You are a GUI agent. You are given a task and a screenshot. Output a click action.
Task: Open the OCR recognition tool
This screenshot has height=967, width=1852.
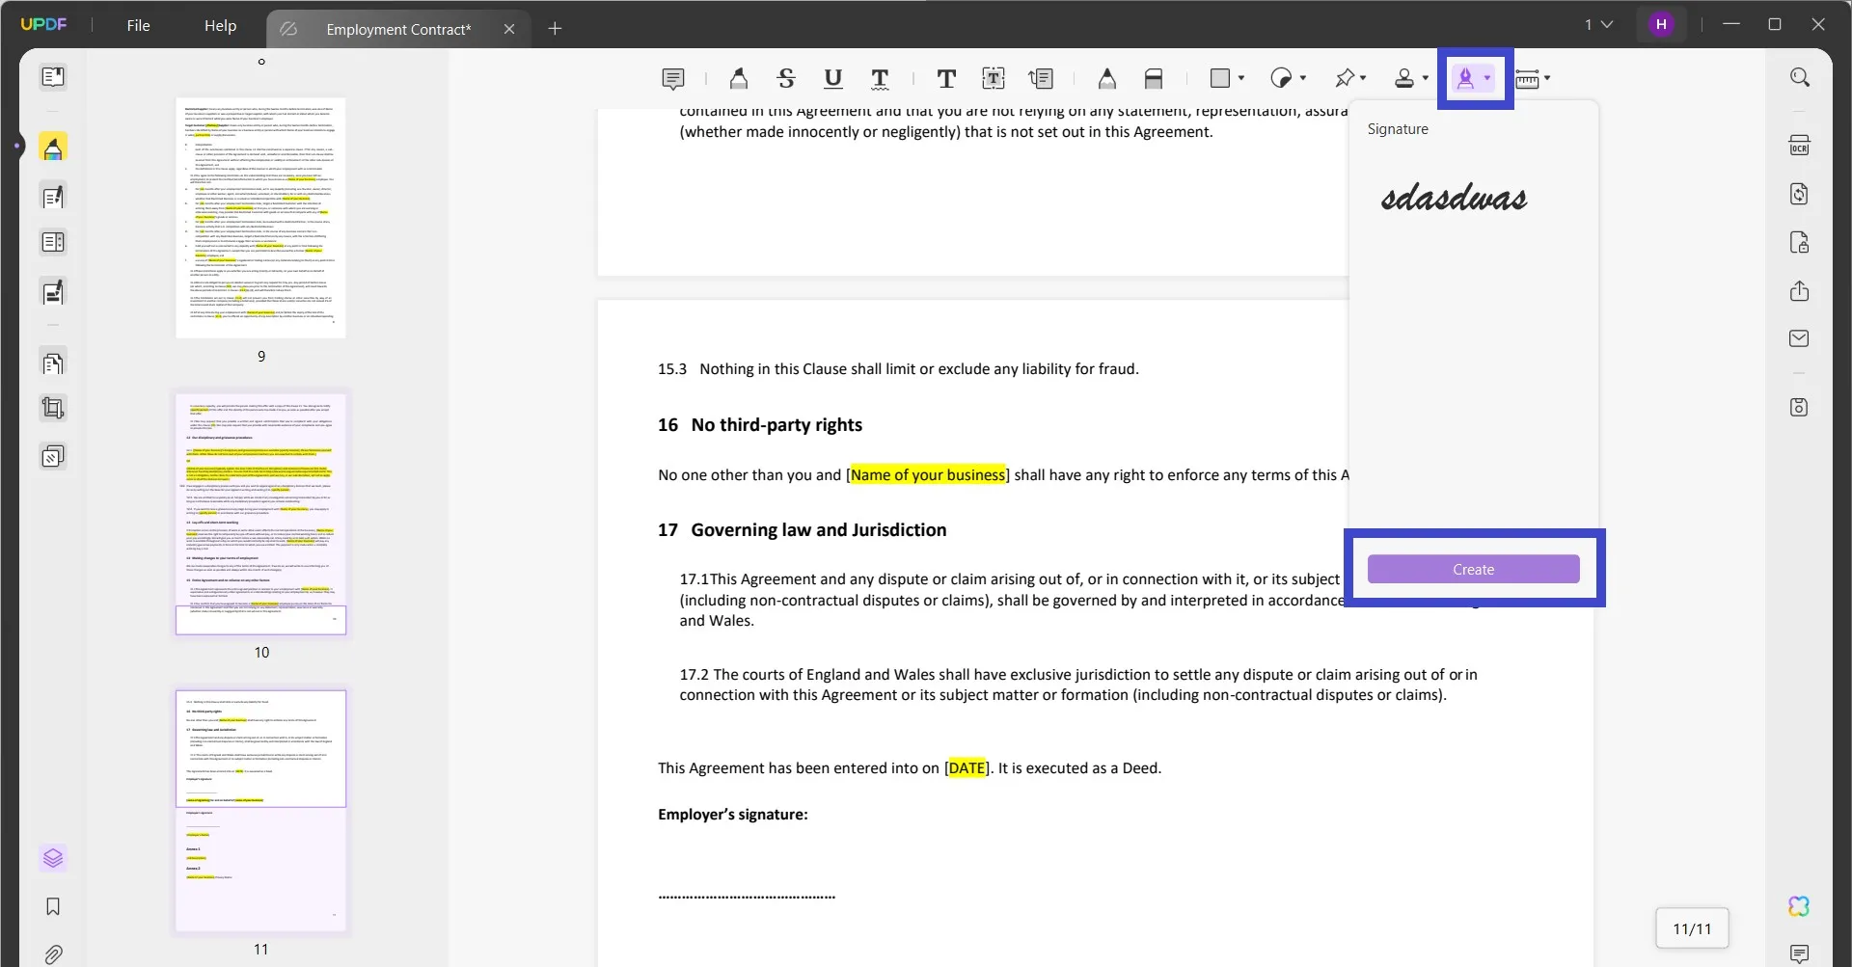coord(1799,146)
